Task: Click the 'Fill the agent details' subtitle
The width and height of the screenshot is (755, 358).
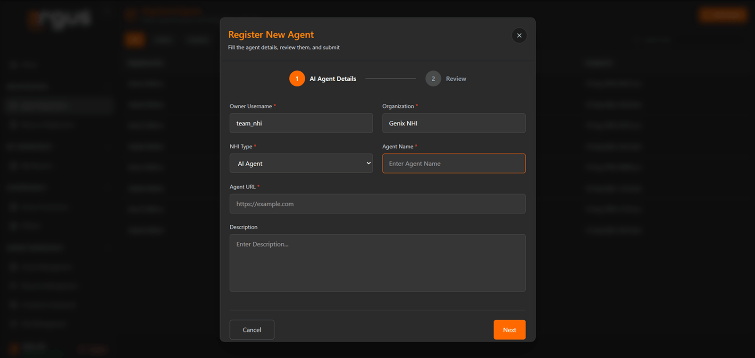Action: [x=284, y=48]
